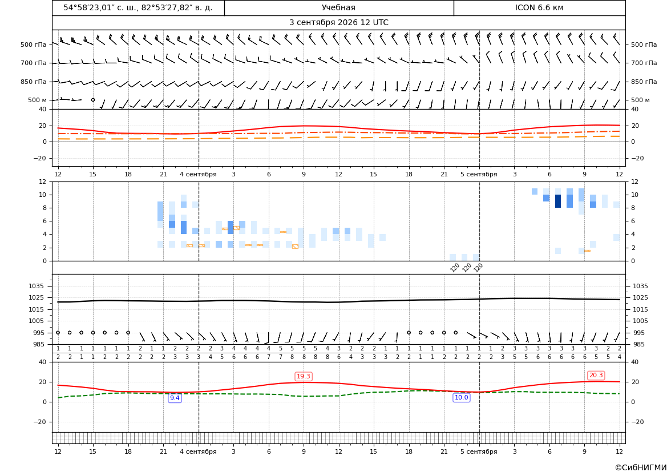667x472 pixels.
Task: Click the red 20.3 maximum temperature label
Action: pyautogui.click(x=596, y=376)
